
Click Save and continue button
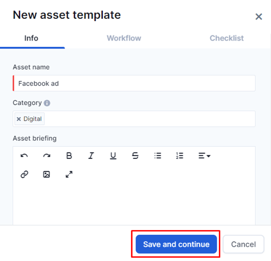[176, 244]
